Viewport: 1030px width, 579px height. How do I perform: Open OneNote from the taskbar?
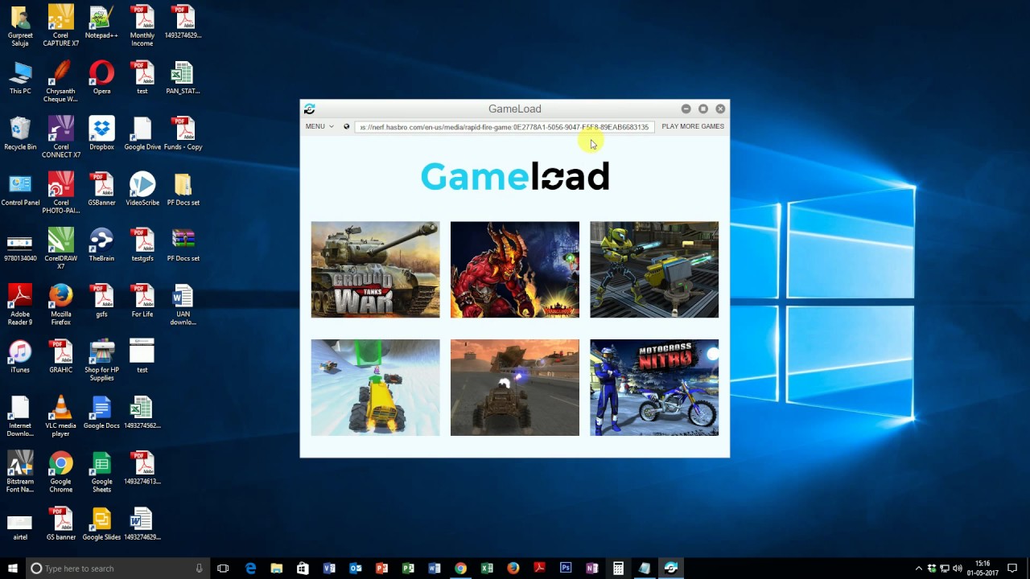pyautogui.click(x=592, y=569)
